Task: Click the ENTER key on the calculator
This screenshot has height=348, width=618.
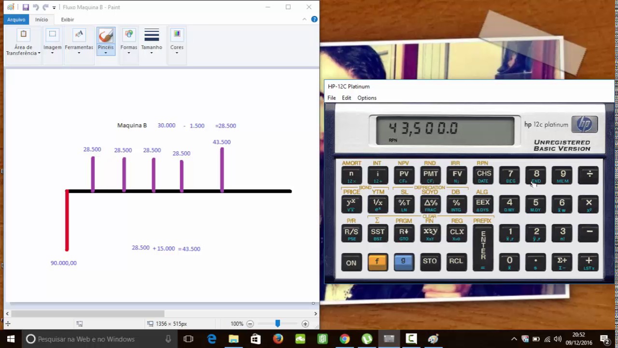Action: point(483,248)
